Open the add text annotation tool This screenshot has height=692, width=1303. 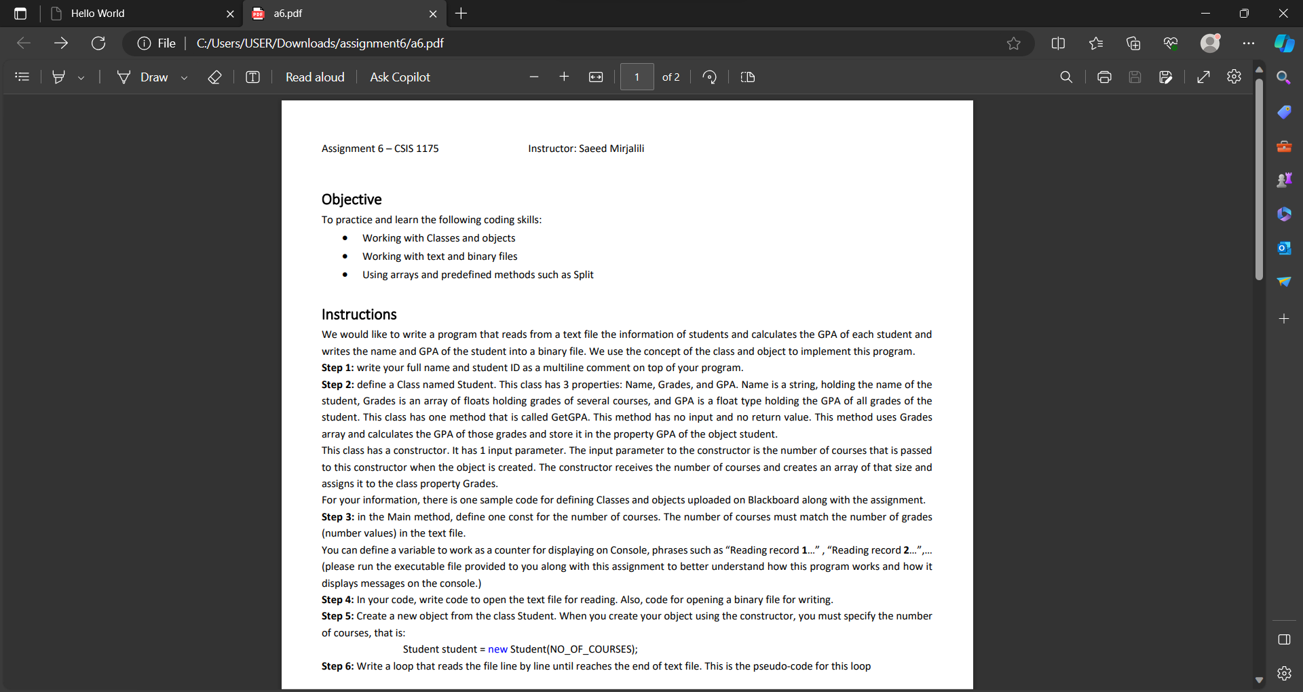[x=252, y=77]
